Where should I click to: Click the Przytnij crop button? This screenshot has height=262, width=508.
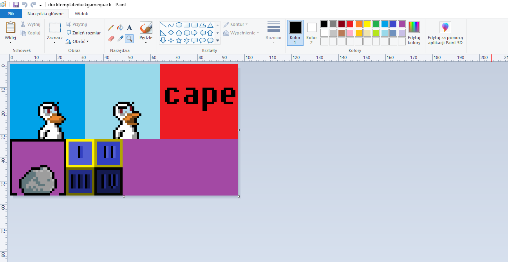pos(77,24)
